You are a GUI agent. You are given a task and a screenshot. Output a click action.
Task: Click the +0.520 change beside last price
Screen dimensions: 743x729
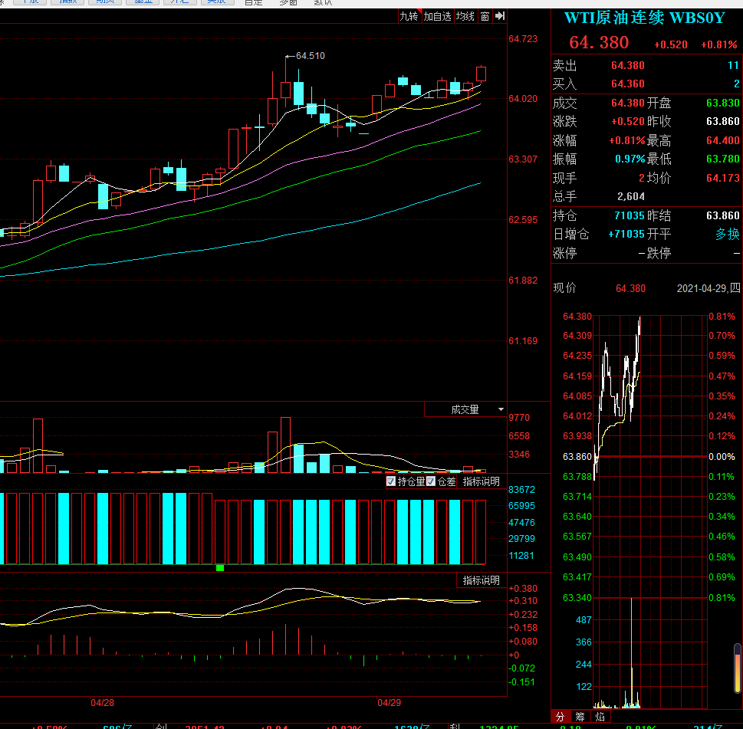670,44
